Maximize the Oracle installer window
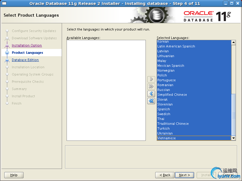 (x=232, y=3)
